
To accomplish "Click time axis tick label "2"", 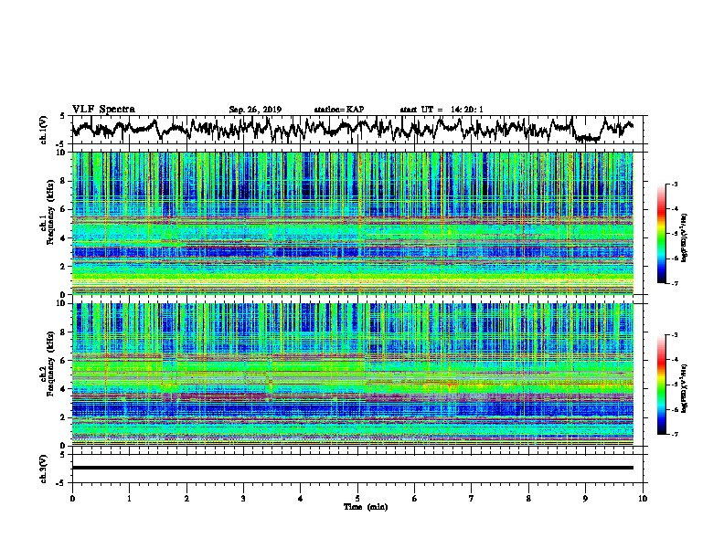I will pyautogui.click(x=186, y=499).
